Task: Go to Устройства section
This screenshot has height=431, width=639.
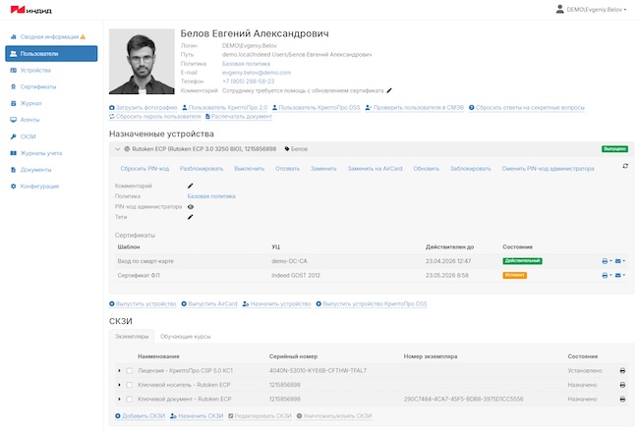Action: click(35, 70)
